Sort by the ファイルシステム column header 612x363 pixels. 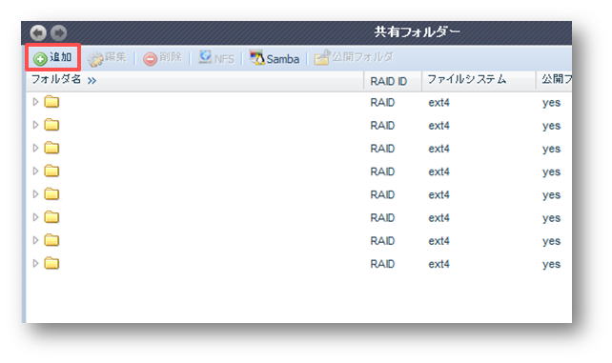[x=467, y=79]
